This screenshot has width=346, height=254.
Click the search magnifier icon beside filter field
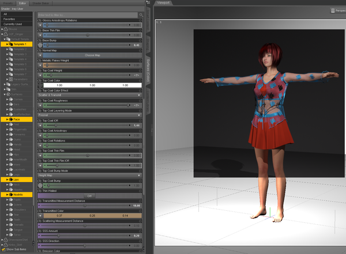click(141, 15)
